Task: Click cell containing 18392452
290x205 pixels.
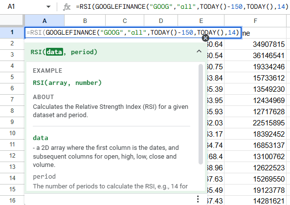Action: (255, 134)
